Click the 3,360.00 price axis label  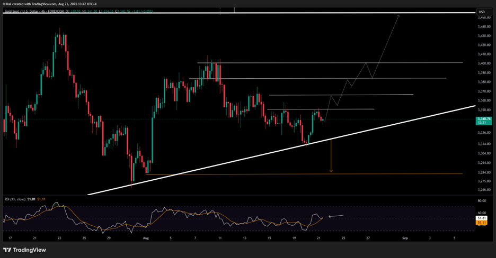(x=484, y=100)
